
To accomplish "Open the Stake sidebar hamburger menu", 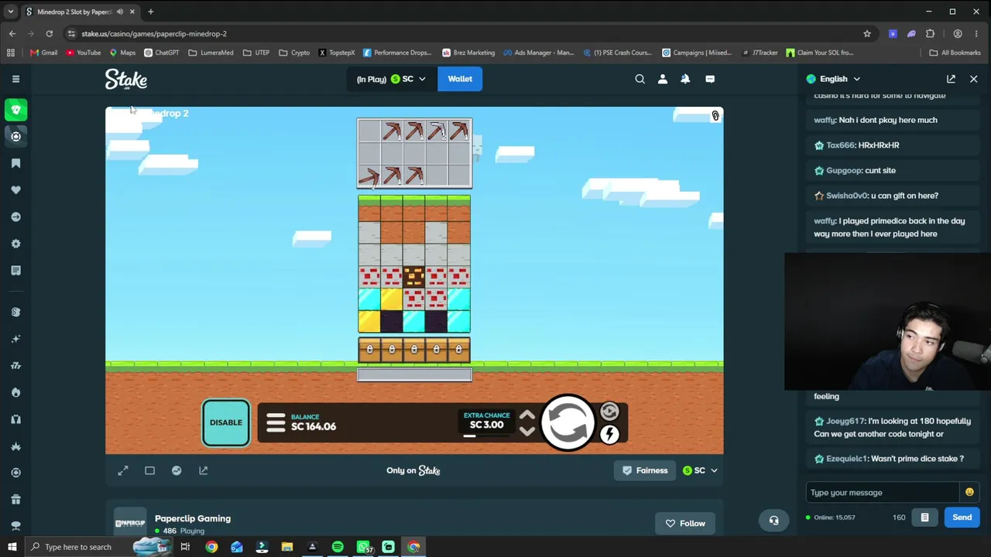I will (x=15, y=79).
